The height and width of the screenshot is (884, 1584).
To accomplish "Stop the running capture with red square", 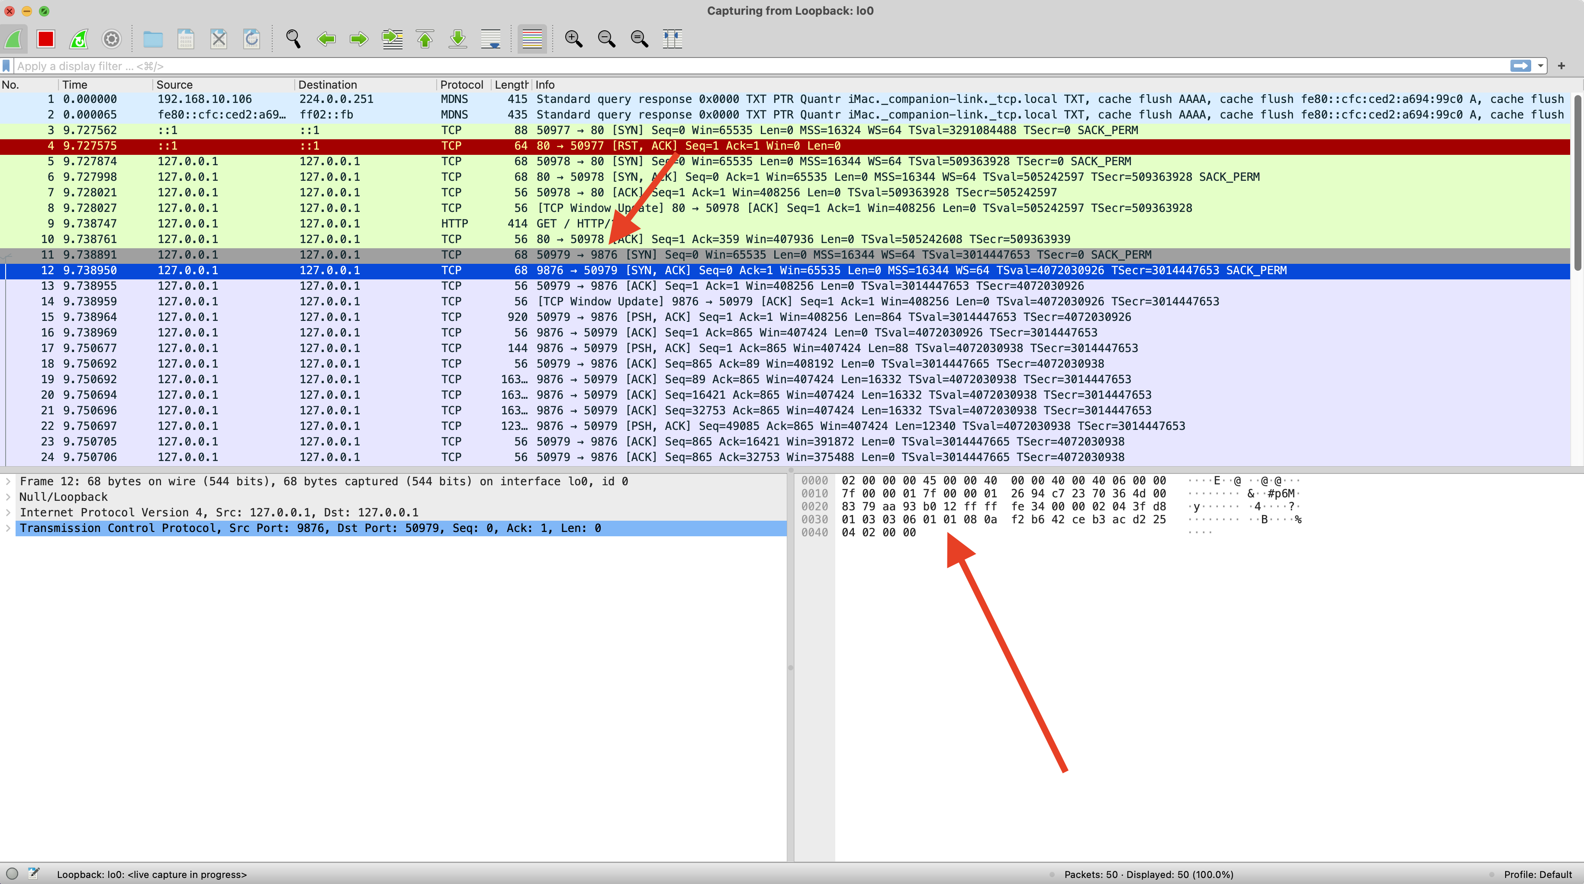I will click(46, 38).
